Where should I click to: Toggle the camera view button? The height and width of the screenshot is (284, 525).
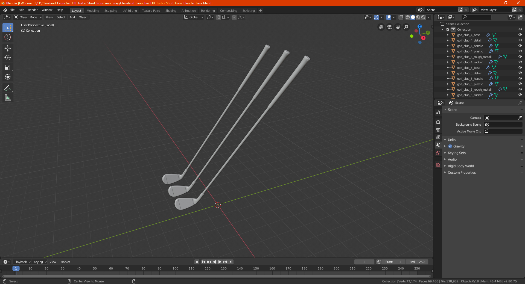[389, 27]
